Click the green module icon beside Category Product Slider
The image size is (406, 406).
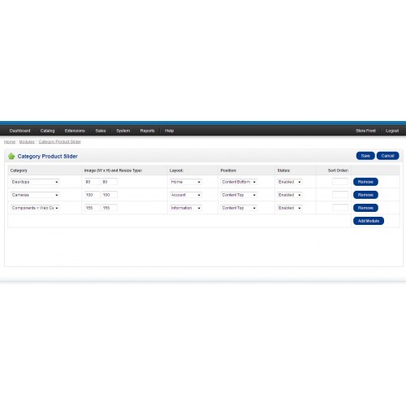11,156
